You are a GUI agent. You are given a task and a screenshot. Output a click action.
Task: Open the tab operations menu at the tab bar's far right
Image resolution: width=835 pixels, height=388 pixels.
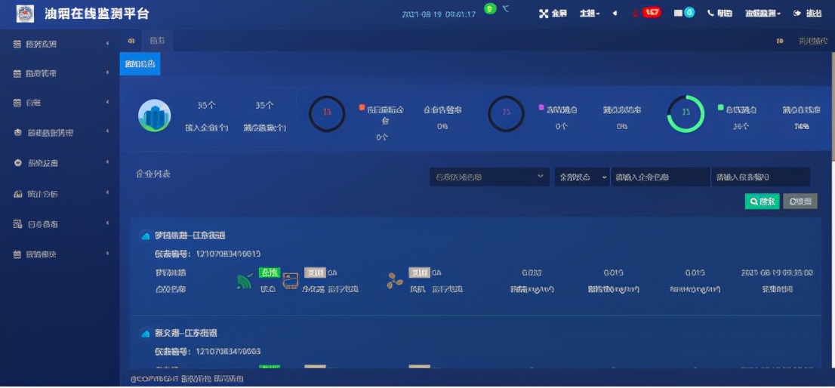812,41
